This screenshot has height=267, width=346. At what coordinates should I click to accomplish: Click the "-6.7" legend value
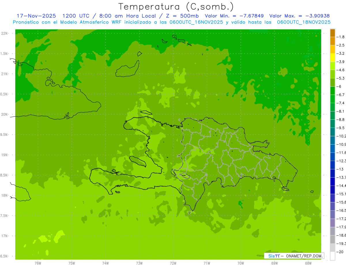tap(341, 95)
